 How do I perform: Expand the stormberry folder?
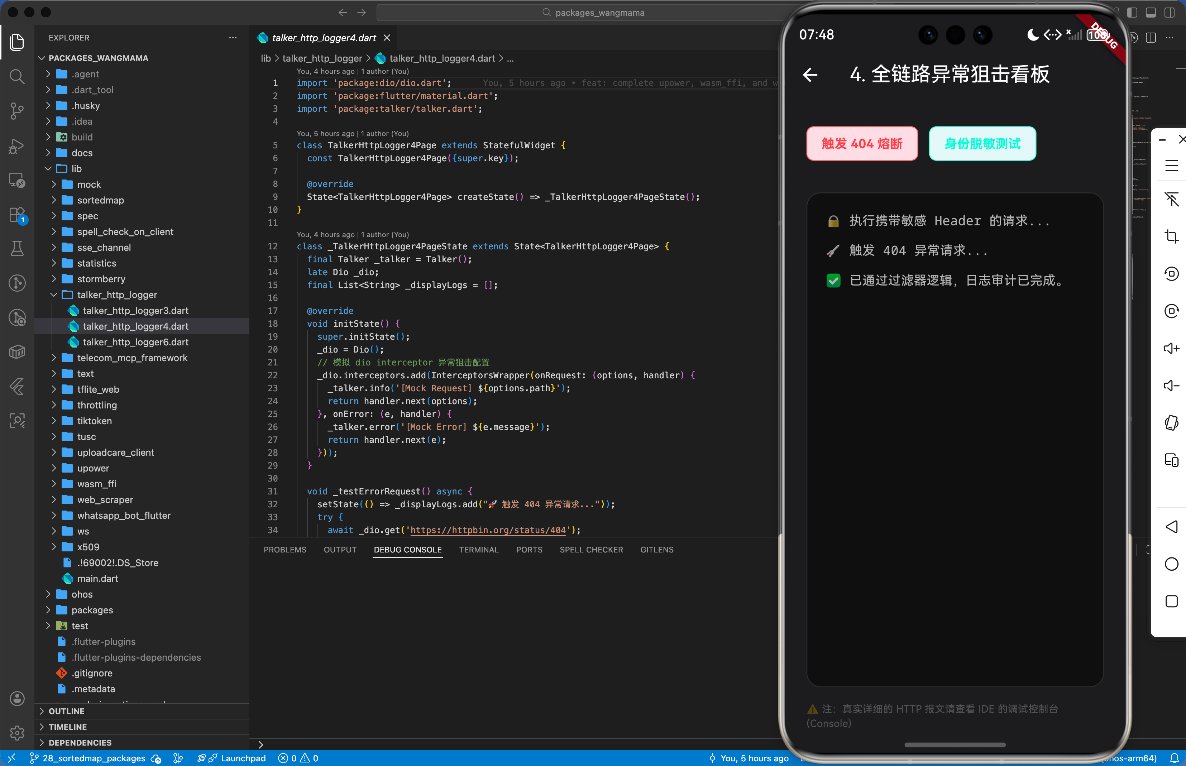coord(101,279)
